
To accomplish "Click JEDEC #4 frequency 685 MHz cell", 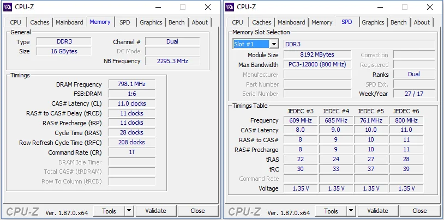I will click(336, 120).
